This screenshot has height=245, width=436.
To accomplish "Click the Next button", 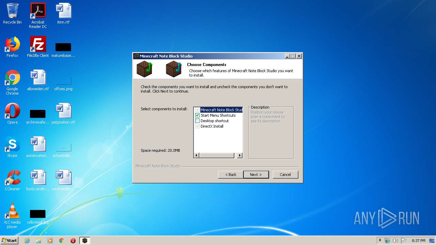I will pyautogui.click(x=256, y=175).
